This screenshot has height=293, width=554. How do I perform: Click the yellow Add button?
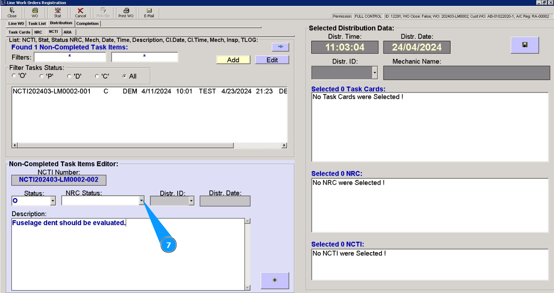click(x=233, y=60)
